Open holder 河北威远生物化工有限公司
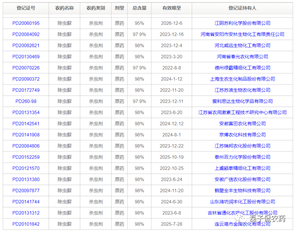The image size is (295, 232). pyautogui.click(x=242, y=46)
